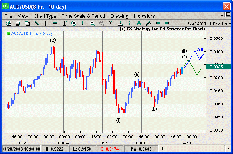Open the Time Scale & Period menu
The width and height of the screenshot is (233, 154).
tap(83, 16)
